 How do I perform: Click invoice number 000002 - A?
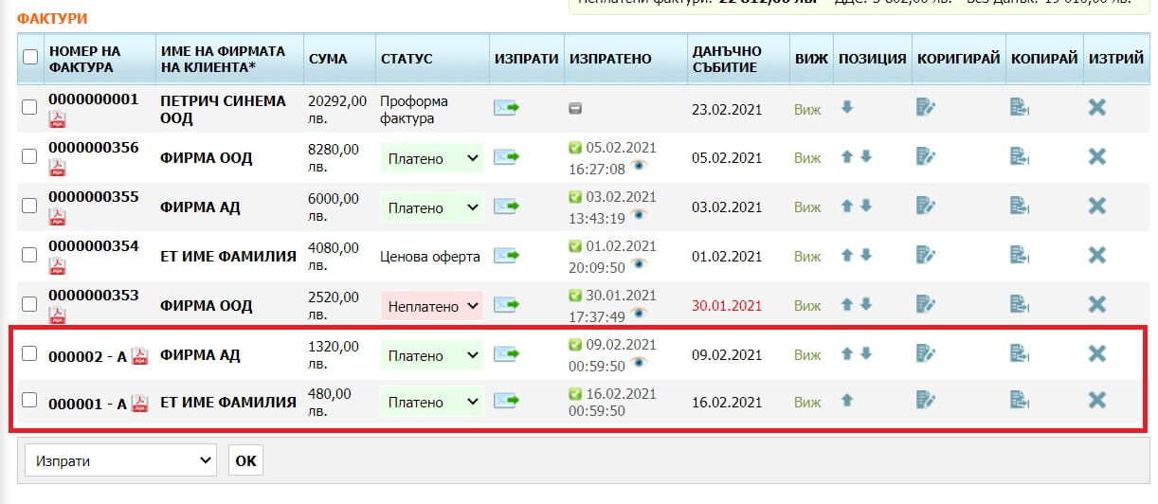pos(87,356)
